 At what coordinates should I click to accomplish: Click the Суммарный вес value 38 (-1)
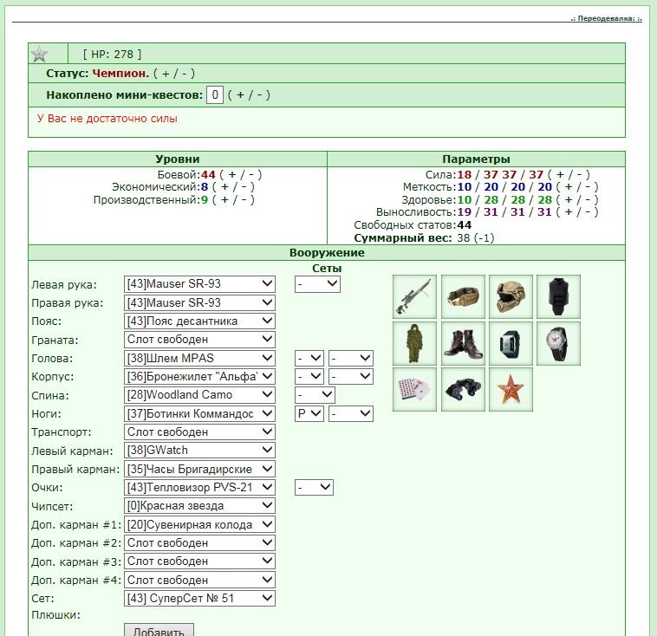click(x=476, y=238)
